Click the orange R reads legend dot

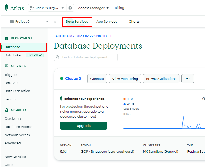(x=124, y=99)
